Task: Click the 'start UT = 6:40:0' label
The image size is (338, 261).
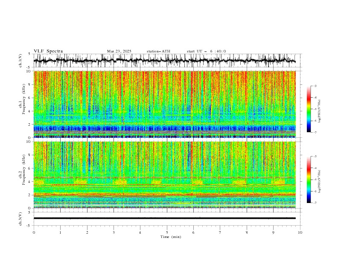Action: click(x=206, y=51)
